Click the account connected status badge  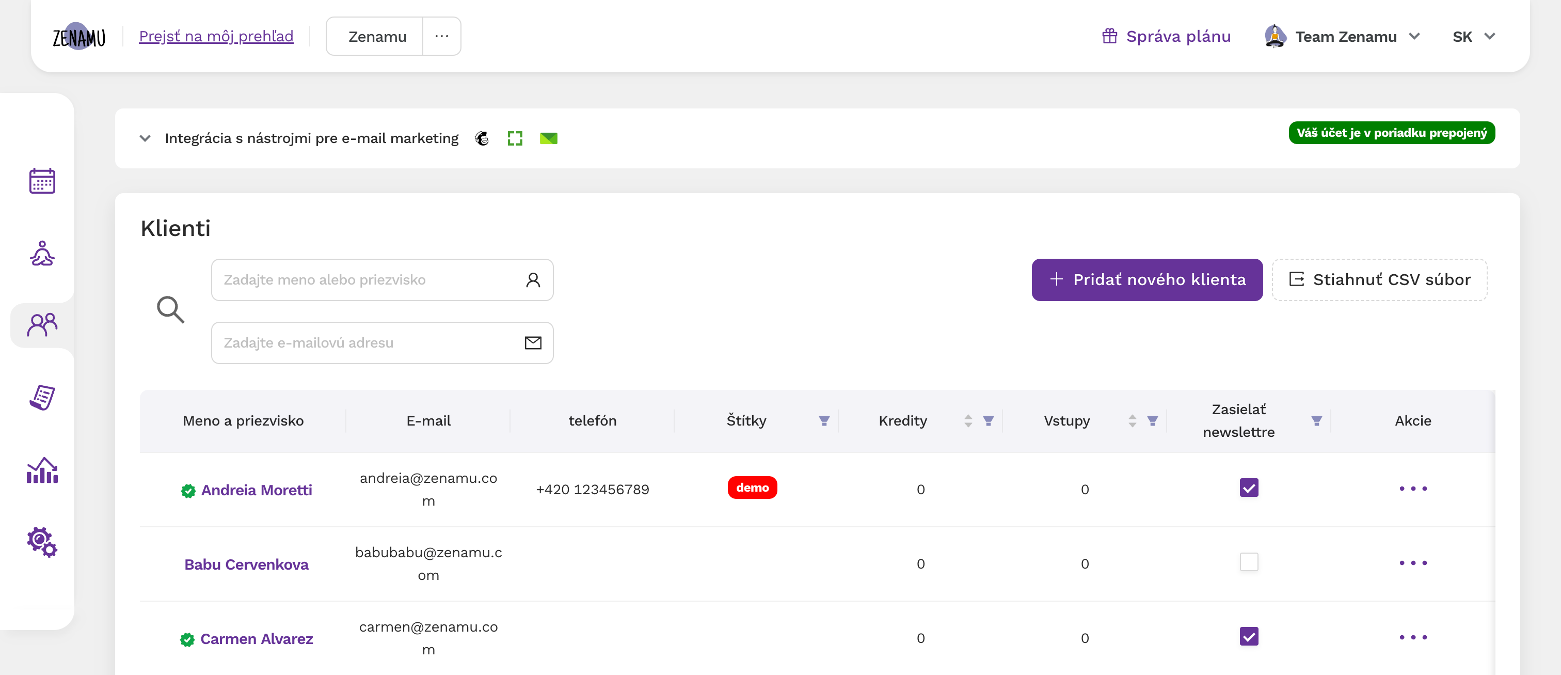(1391, 133)
